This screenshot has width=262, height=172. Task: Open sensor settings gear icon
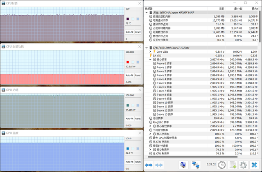pyautogui.click(x=243, y=165)
